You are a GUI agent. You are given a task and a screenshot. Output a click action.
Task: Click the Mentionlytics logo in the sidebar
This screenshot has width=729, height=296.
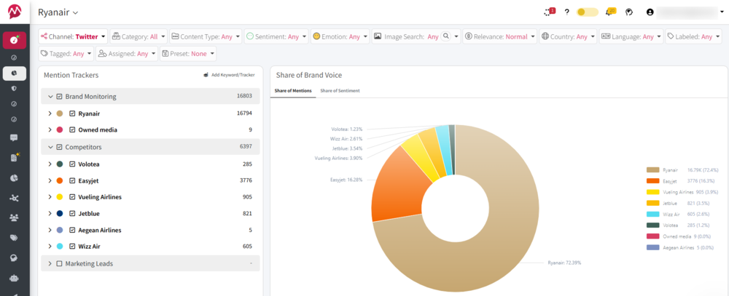15,12
